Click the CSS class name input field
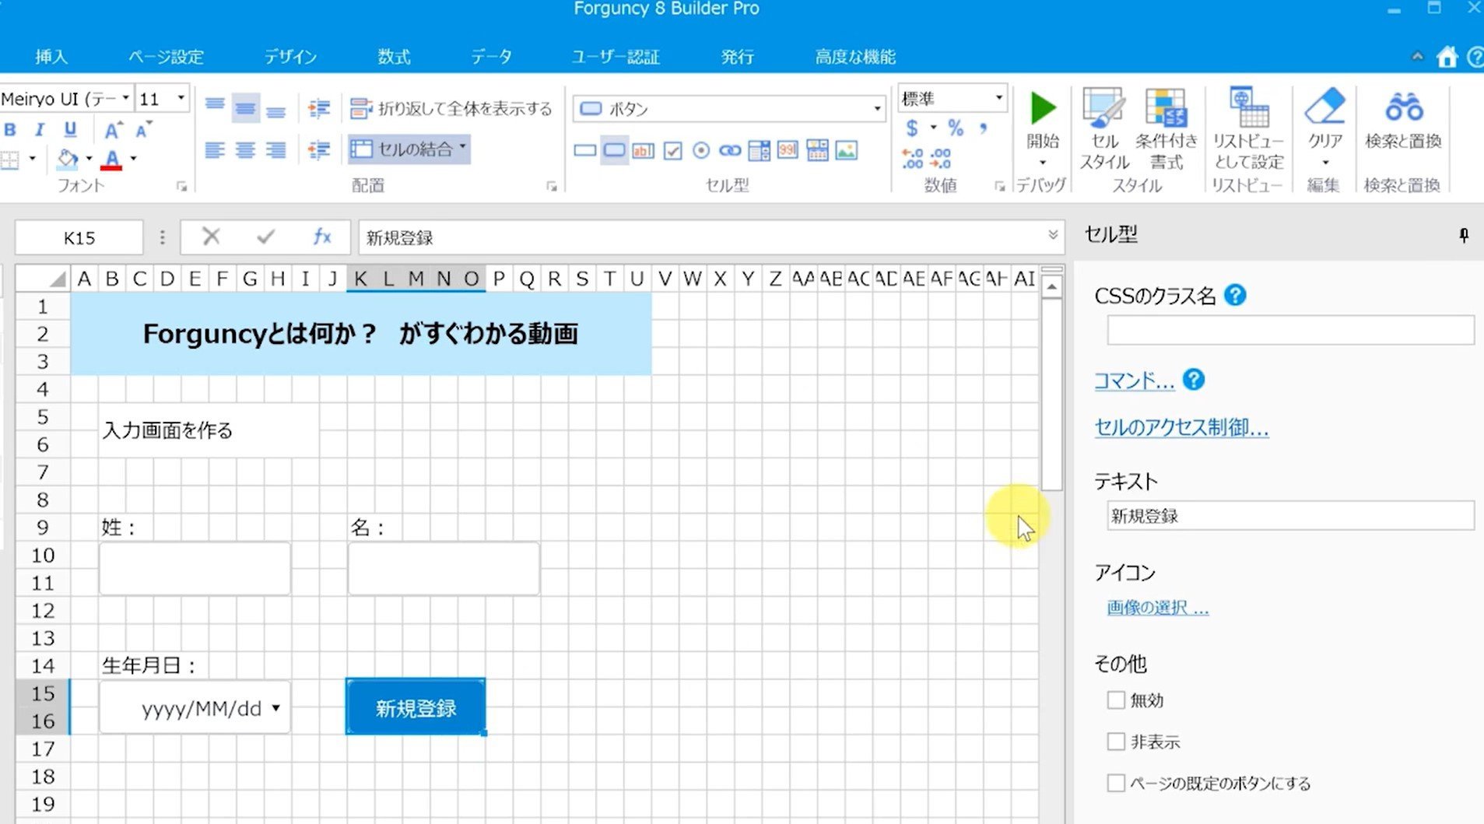The image size is (1484, 824). point(1290,331)
